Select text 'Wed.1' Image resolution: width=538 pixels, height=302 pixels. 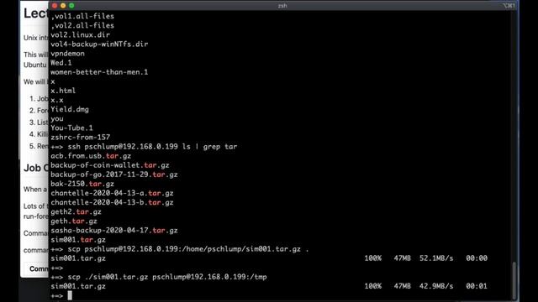61,63
